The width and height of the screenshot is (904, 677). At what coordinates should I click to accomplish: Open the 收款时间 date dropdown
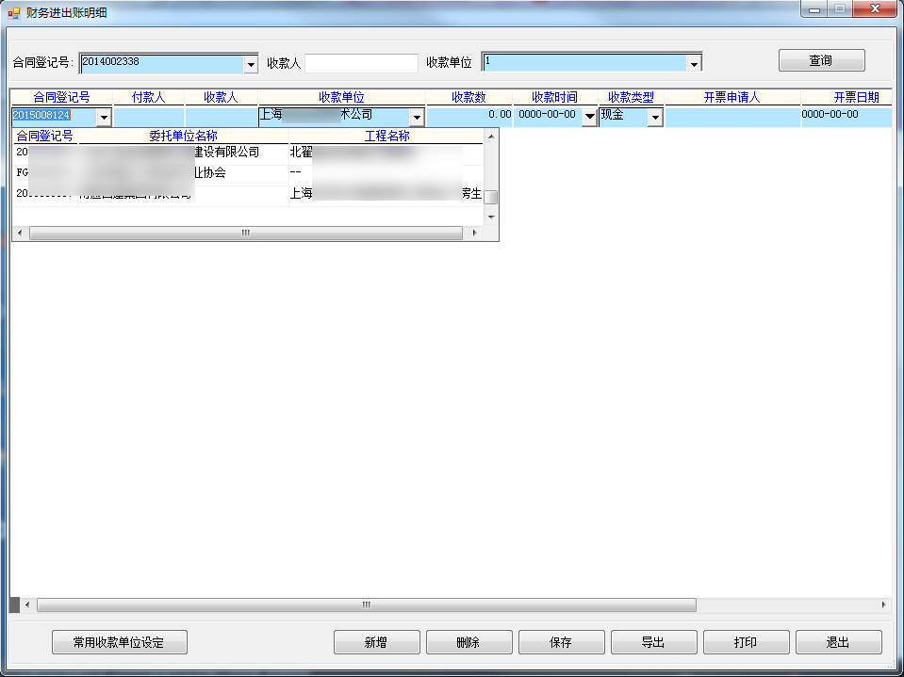pos(589,116)
